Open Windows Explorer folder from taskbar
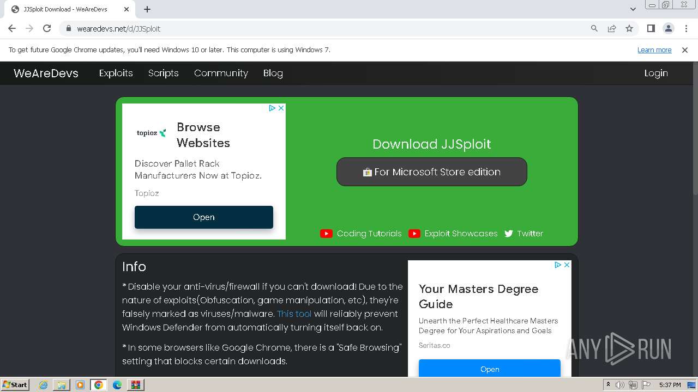Screen dimensions: 698x392 pyautogui.click(x=62, y=385)
